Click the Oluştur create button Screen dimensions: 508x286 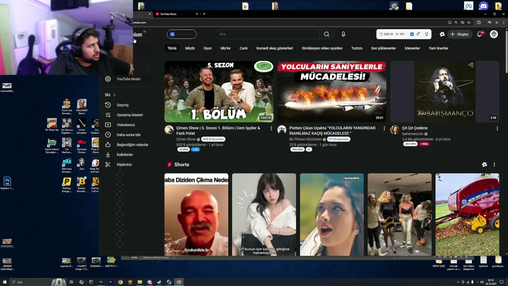(460, 34)
